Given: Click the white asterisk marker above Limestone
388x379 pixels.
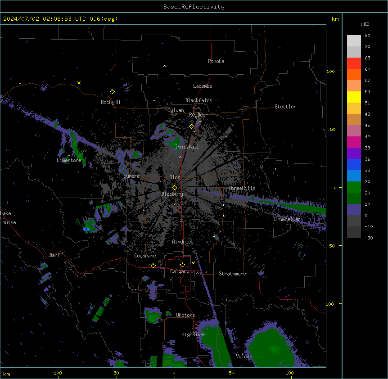Looking at the screenshot, I should 69,156.
